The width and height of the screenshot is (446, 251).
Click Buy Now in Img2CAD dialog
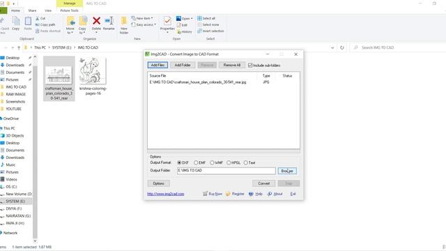213,194
